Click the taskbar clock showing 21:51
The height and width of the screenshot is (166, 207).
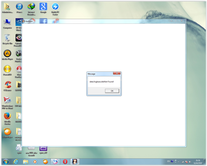click(198, 162)
